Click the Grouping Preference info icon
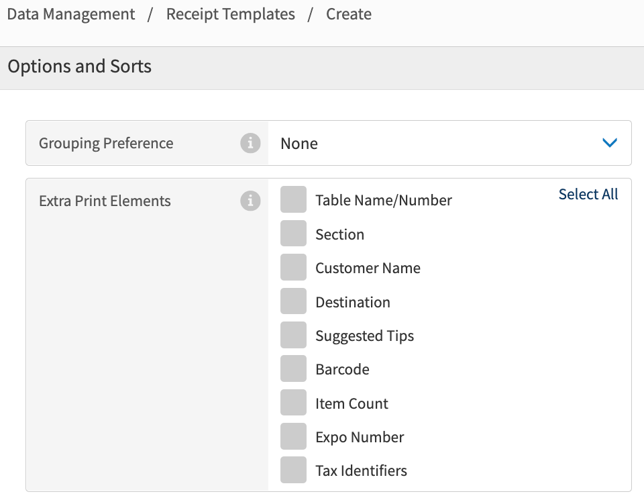The image size is (644, 498). coord(250,143)
